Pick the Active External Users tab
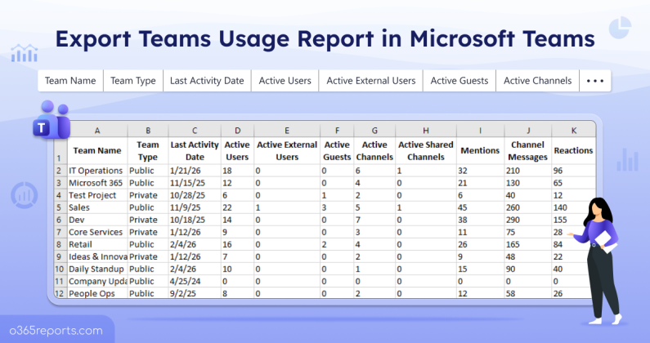Screen dimensions: 650x343 370,81
